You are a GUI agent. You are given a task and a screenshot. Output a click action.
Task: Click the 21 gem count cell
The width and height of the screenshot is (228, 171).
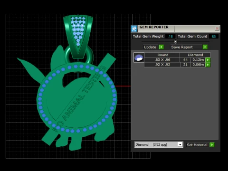click(185, 65)
